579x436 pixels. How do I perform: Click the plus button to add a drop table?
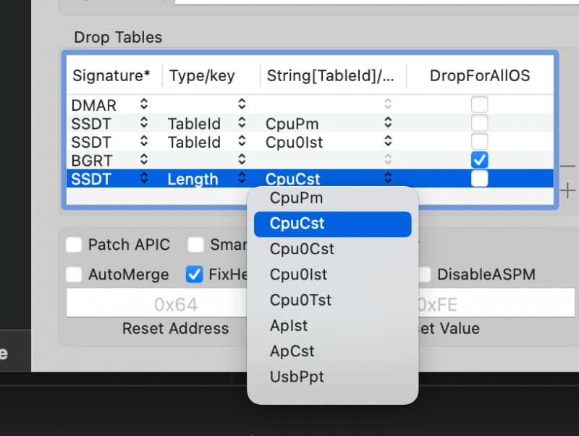click(568, 191)
